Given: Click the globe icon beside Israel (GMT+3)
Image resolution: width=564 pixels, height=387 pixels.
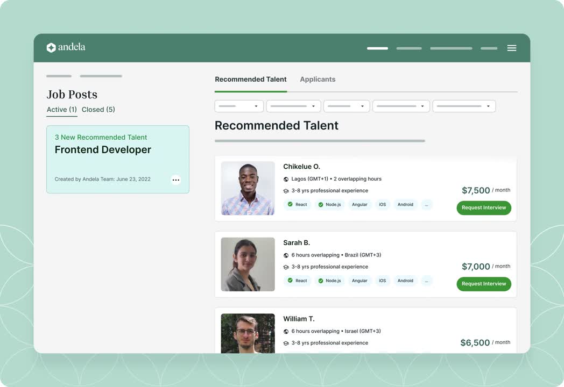Looking at the screenshot, I should point(286,332).
